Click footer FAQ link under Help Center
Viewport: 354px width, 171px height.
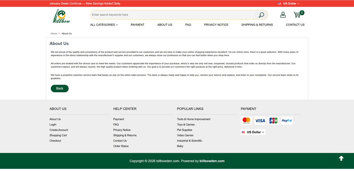[116, 125]
